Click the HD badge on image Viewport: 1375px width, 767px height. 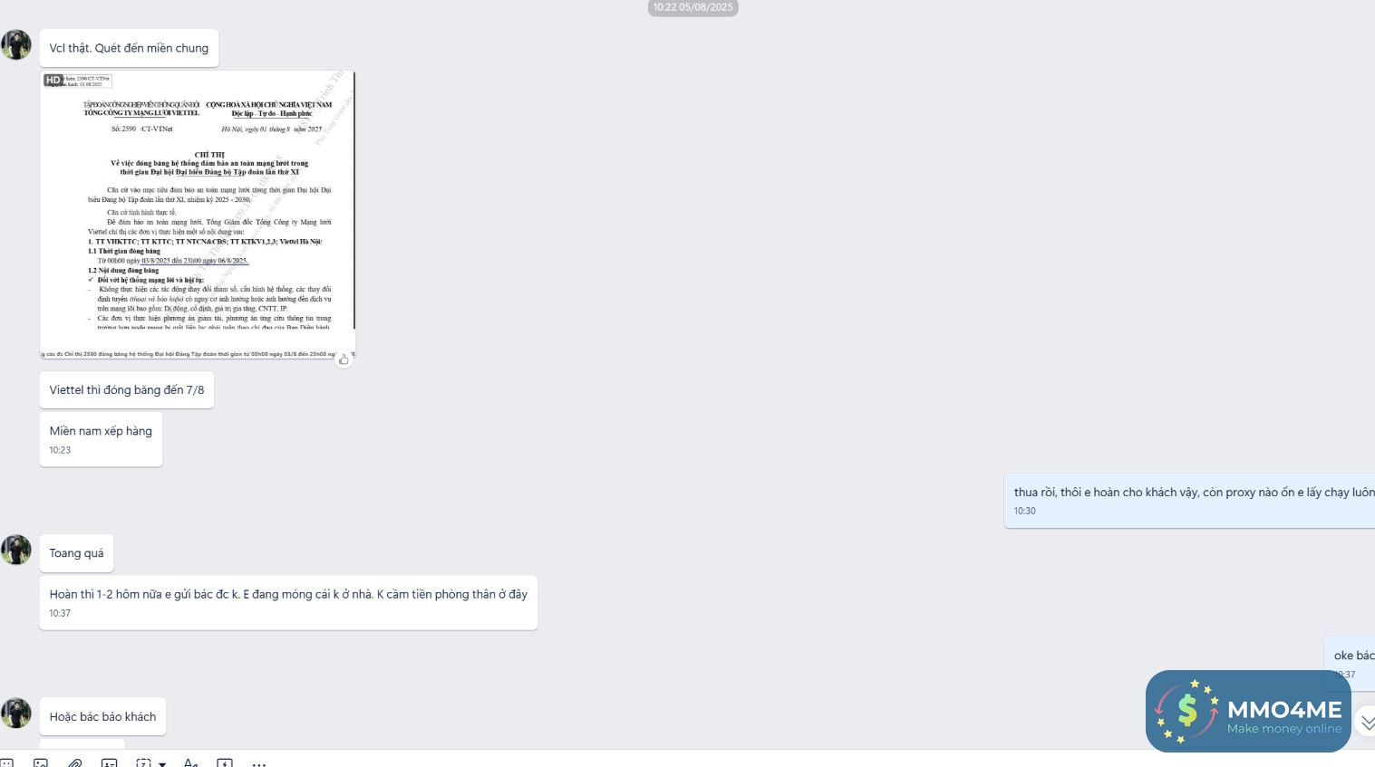(x=53, y=80)
